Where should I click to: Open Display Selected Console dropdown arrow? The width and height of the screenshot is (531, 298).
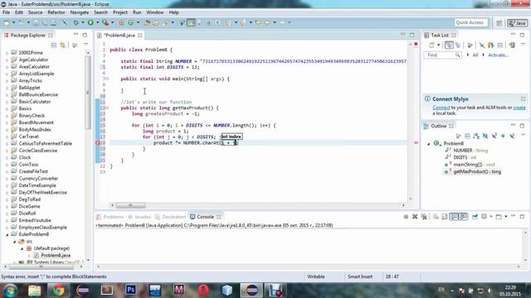[x=491, y=217]
